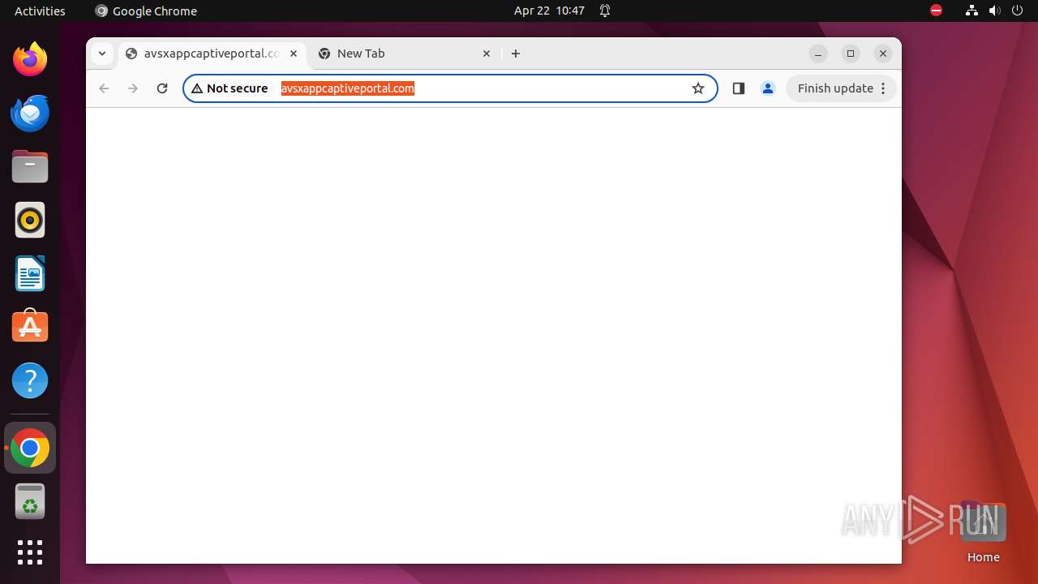Switch to the New Tab tab

pyautogui.click(x=405, y=54)
